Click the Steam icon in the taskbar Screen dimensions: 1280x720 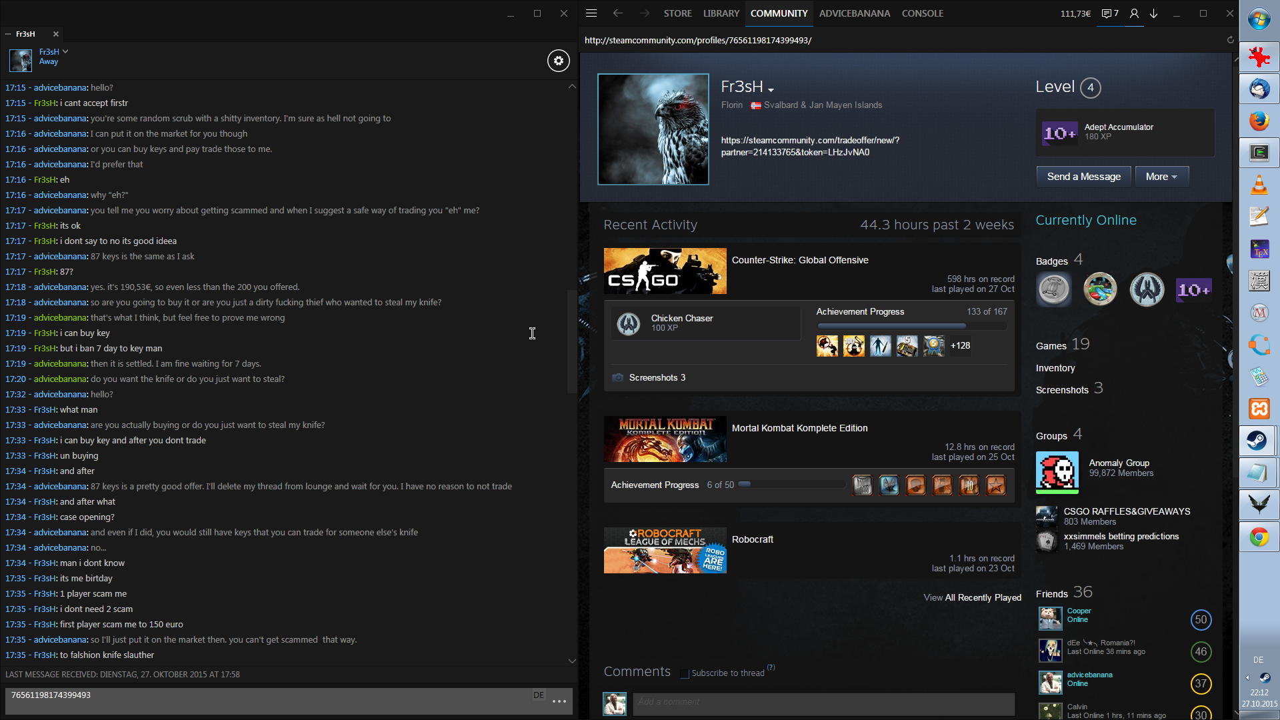point(1258,441)
